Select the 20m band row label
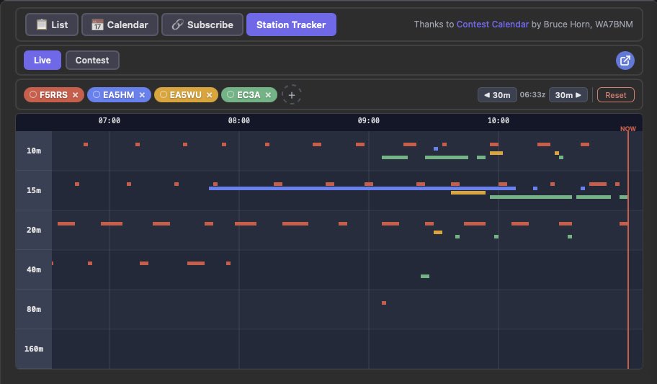The height and width of the screenshot is (384, 657). 34,230
